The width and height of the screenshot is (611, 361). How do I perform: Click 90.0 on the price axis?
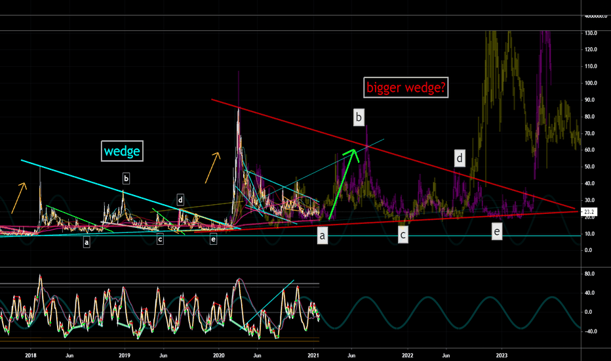[x=589, y=100]
